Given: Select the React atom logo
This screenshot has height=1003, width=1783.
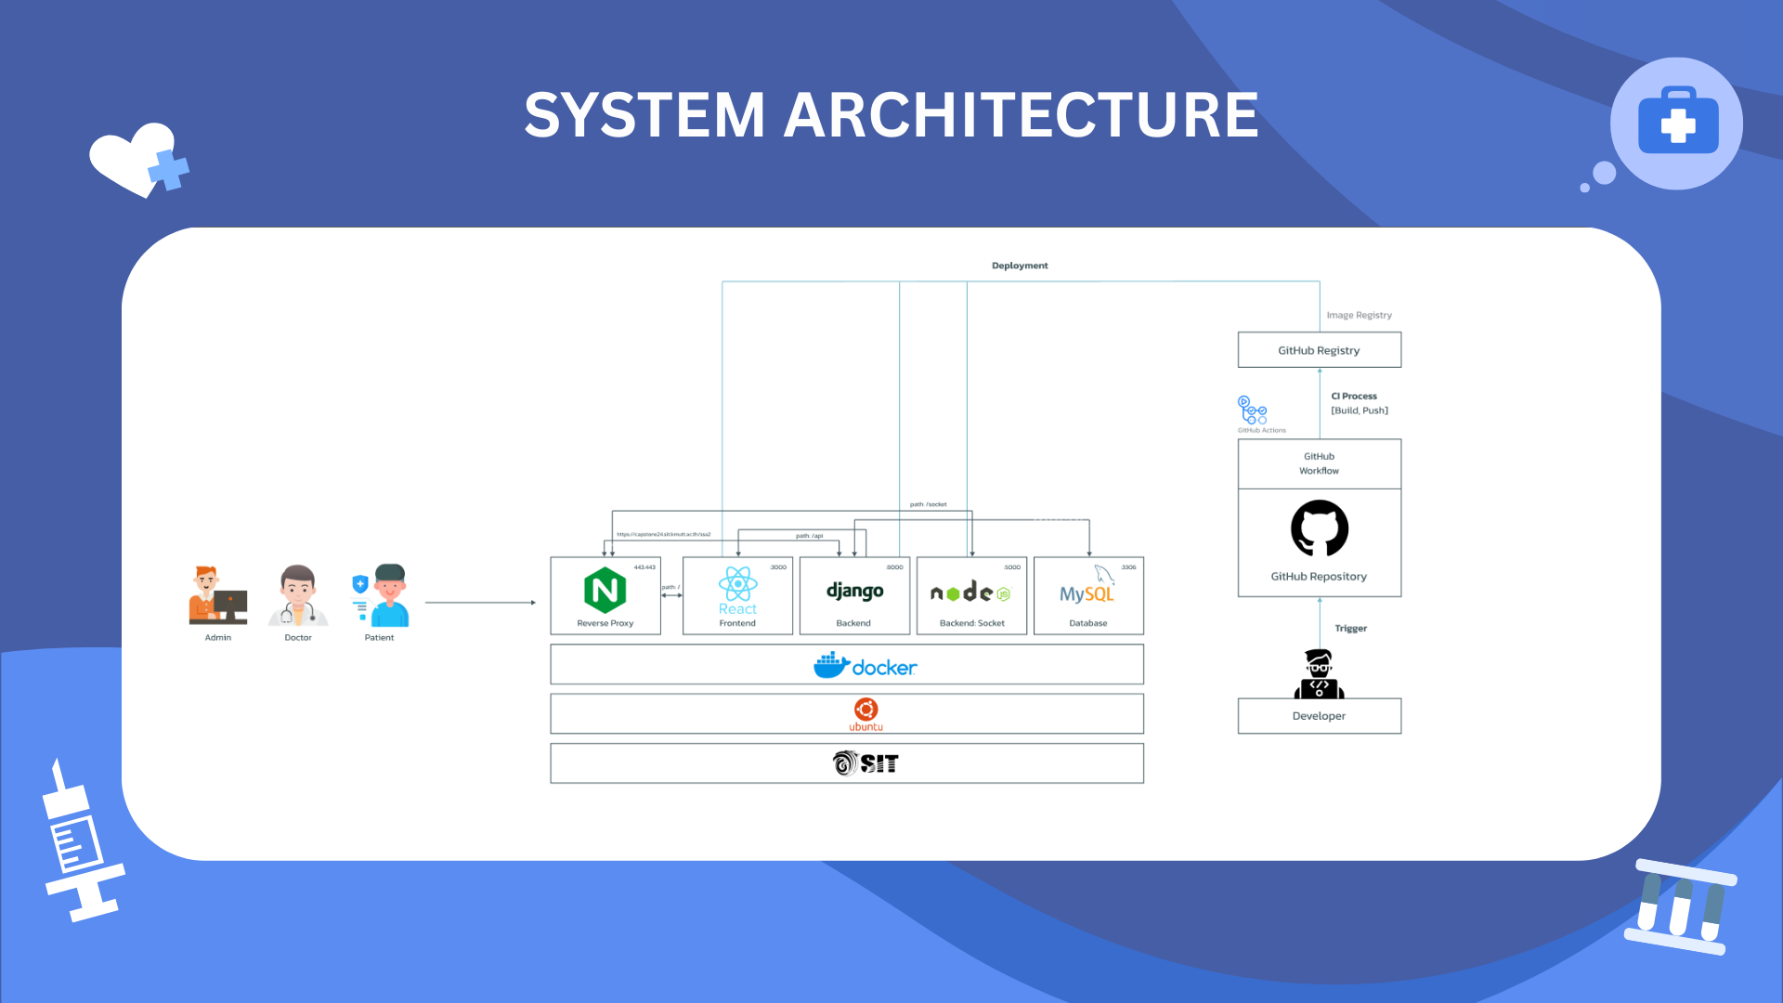Looking at the screenshot, I should pyautogui.click(x=737, y=584).
